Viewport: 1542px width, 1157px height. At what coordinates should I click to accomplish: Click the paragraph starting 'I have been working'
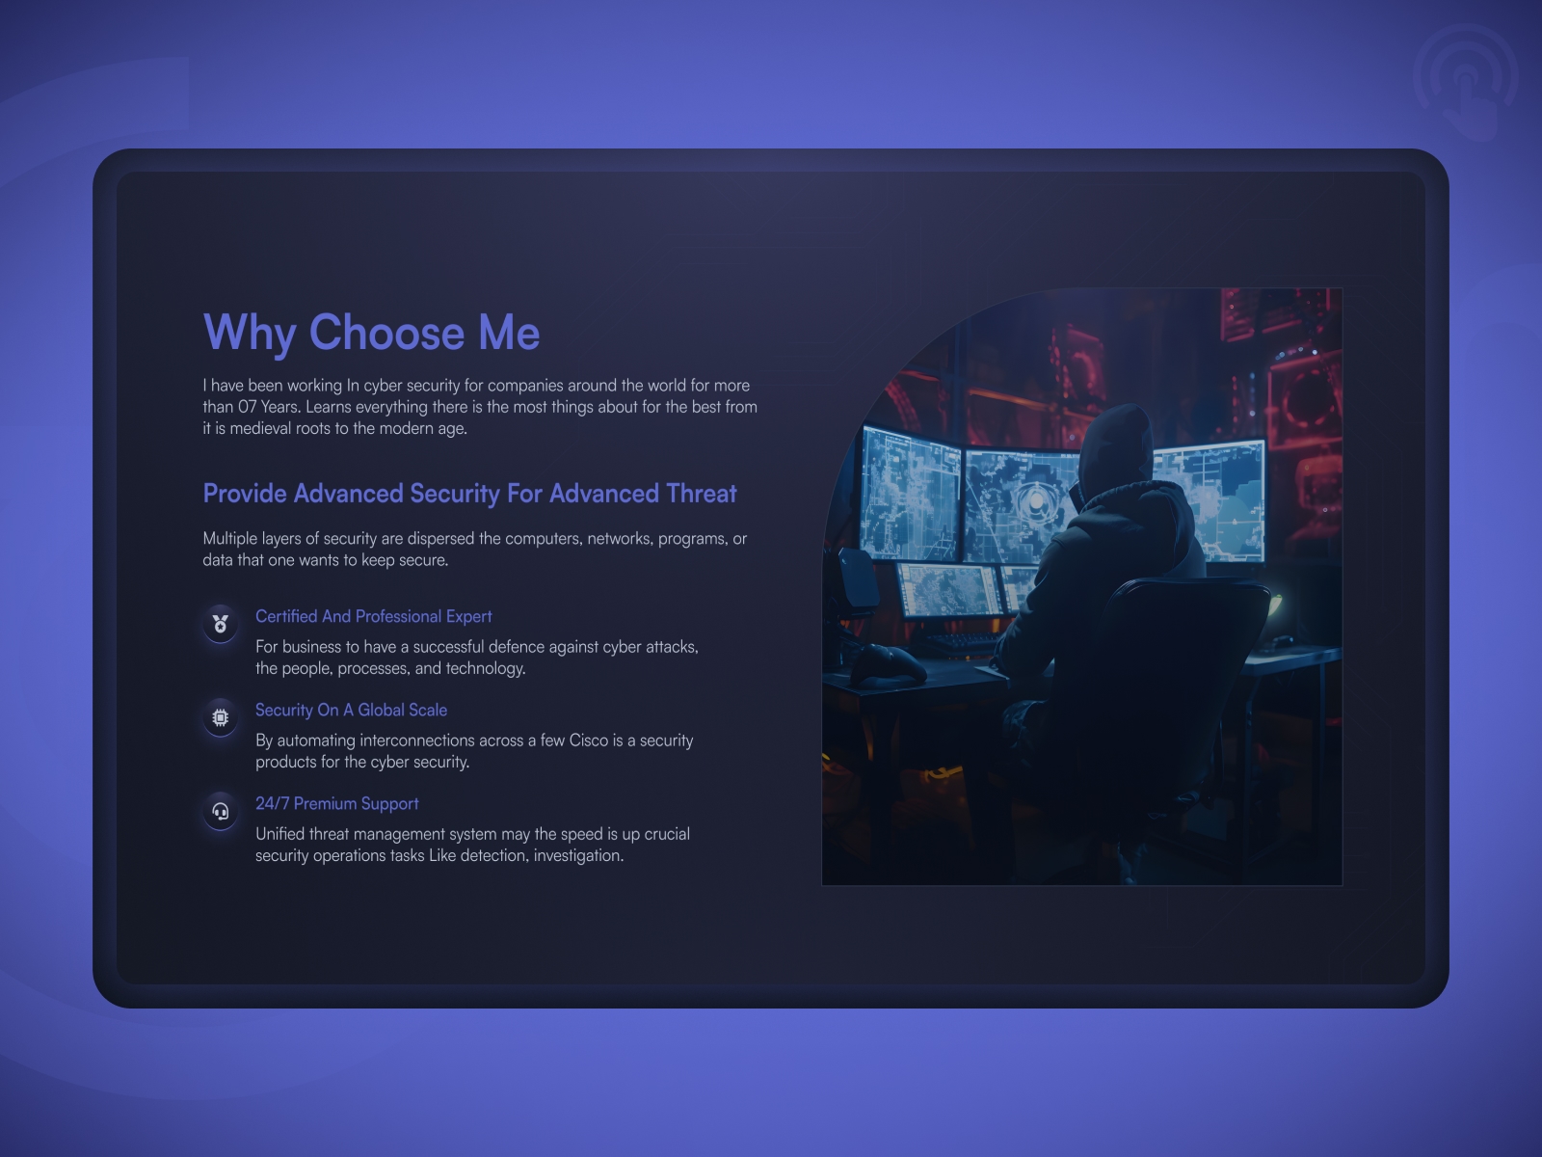click(480, 407)
